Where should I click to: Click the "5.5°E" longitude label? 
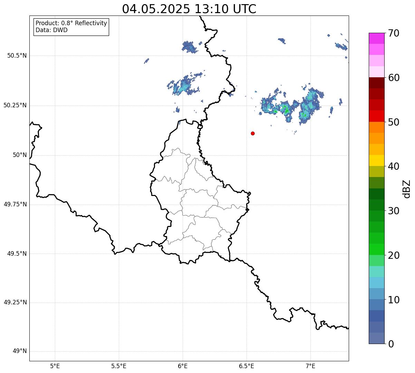(x=119, y=366)
